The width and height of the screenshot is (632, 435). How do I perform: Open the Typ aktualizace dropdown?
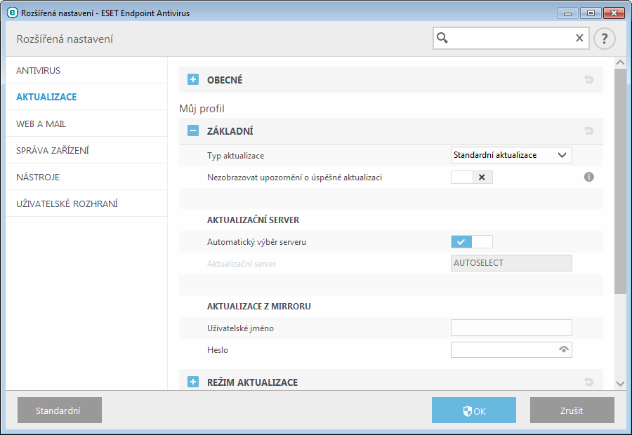[x=511, y=155]
